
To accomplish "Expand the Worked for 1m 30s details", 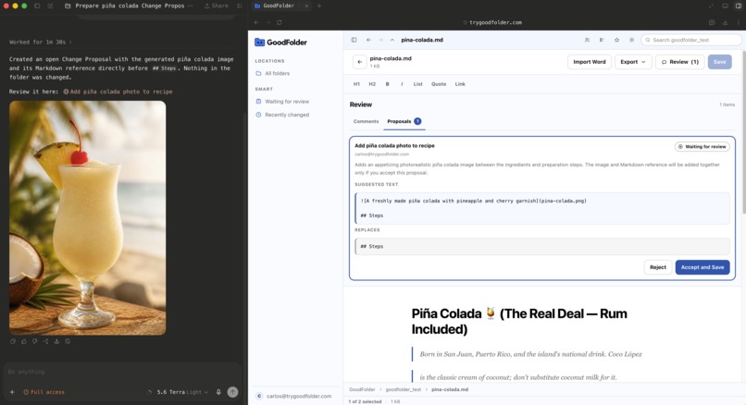I will [41, 42].
